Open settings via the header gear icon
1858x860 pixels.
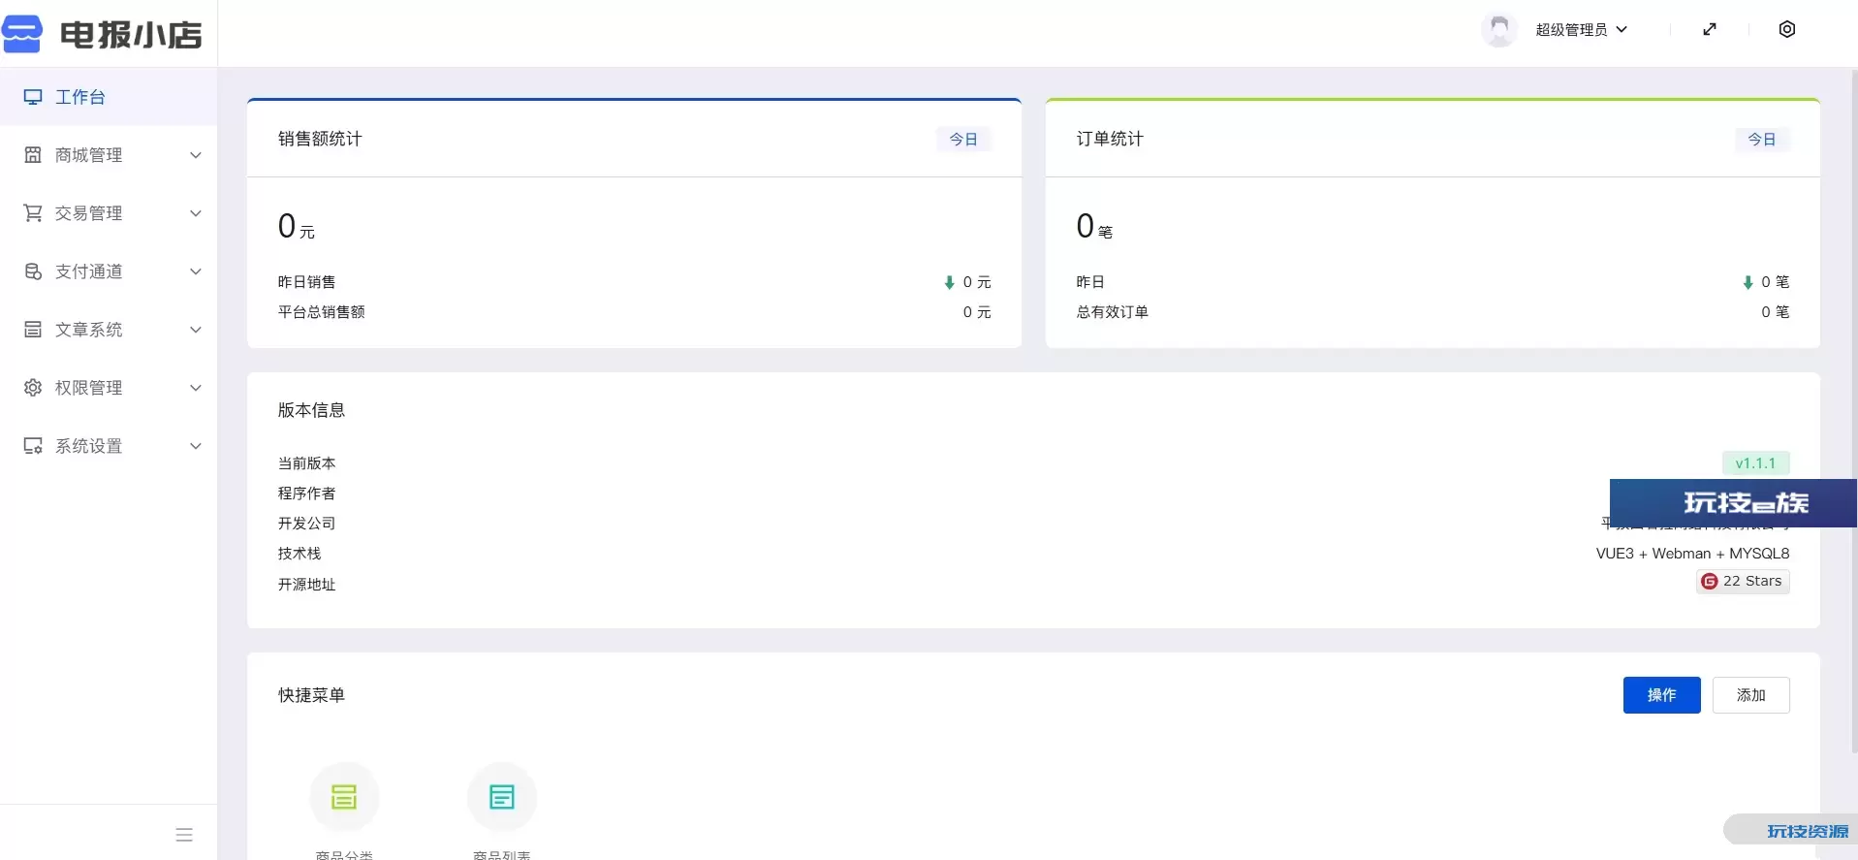(x=1786, y=29)
